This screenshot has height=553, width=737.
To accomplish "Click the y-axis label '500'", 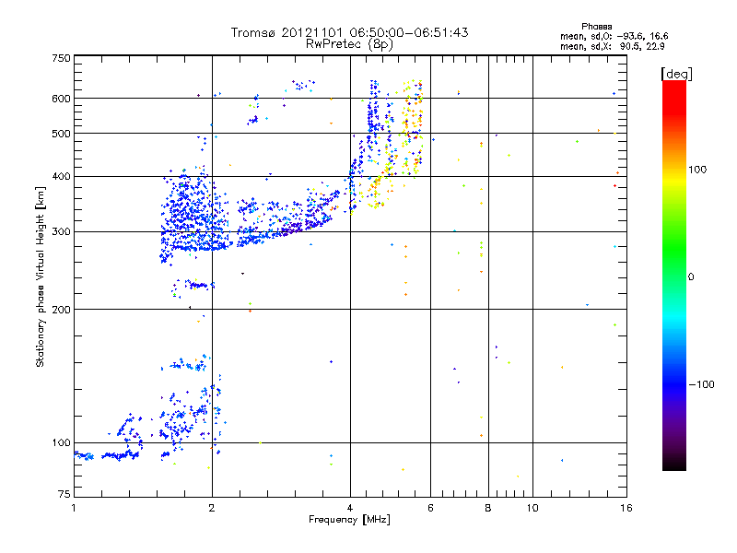I will 61,134.
